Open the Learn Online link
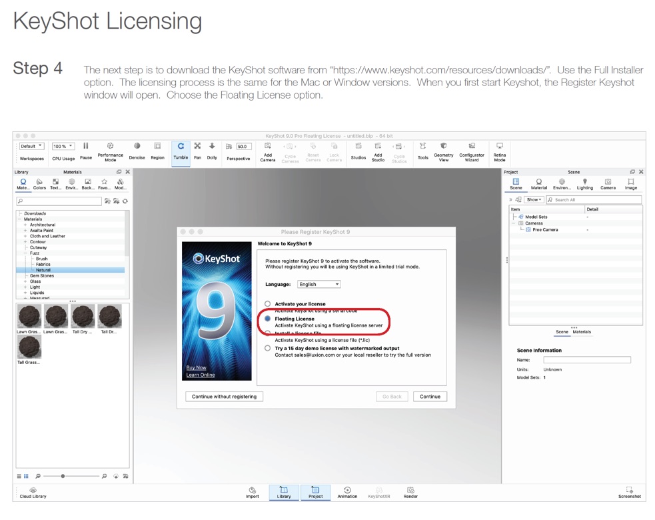 [201, 375]
